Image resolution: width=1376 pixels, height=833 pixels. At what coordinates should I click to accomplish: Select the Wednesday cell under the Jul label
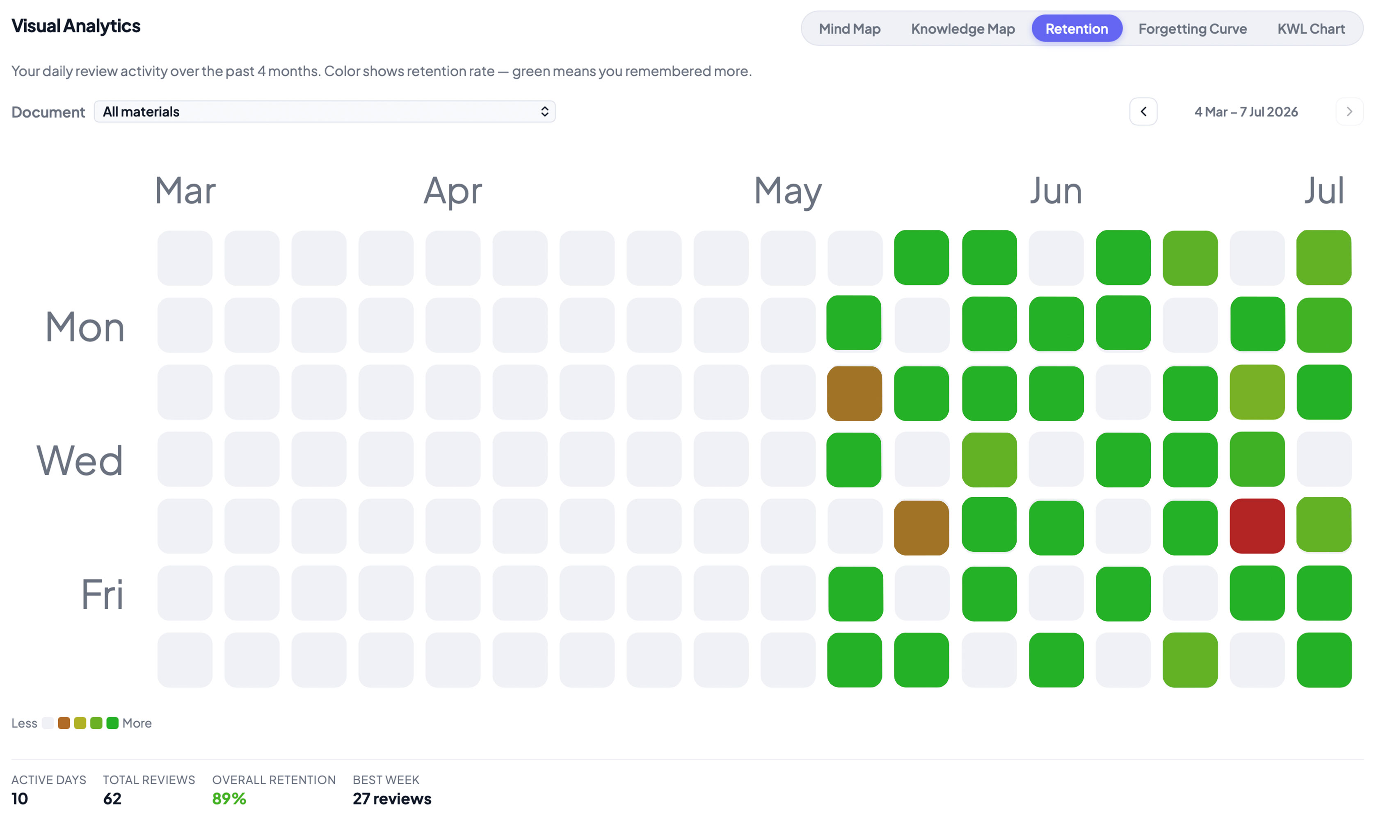coord(1324,459)
